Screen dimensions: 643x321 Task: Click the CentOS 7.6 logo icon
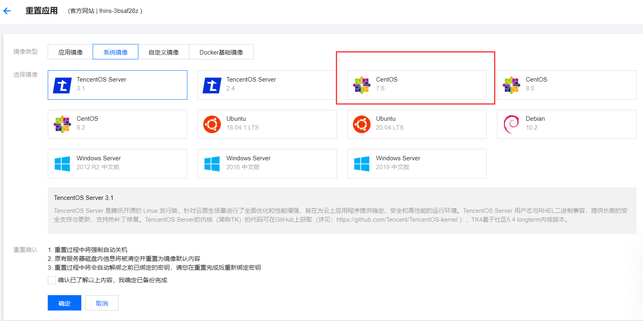362,85
